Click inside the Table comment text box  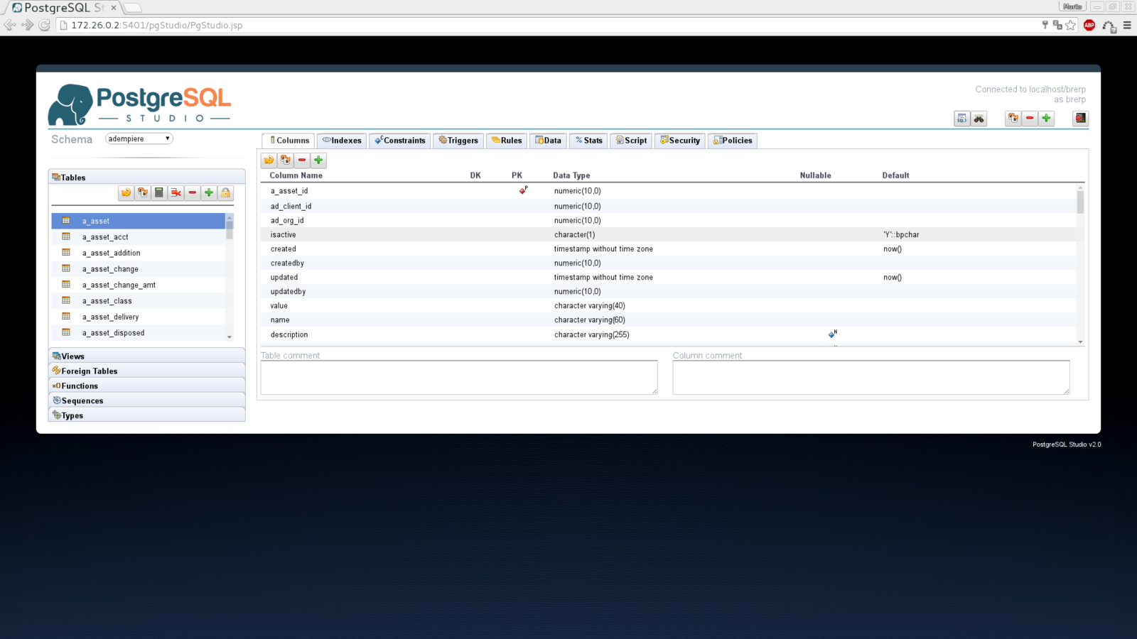pyautogui.click(x=458, y=377)
